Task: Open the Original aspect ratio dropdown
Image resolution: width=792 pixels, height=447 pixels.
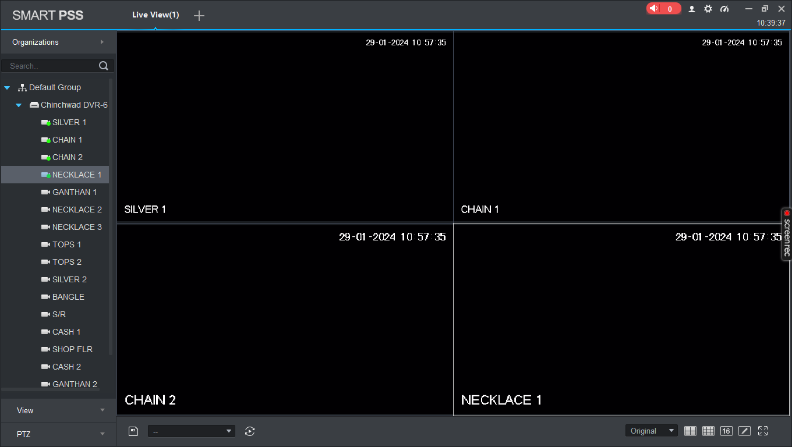Action: pos(652,431)
